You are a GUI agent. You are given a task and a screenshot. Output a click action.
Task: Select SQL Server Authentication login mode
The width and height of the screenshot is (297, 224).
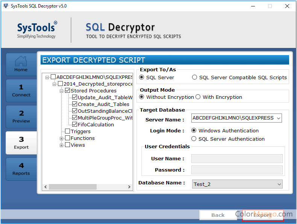pyautogui.click(x=194, y=139)
